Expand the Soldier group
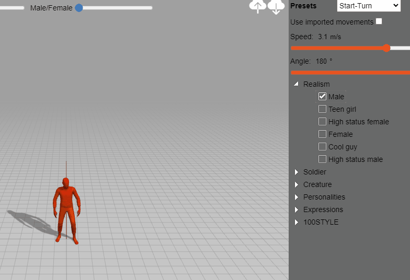 coord(297,172)
